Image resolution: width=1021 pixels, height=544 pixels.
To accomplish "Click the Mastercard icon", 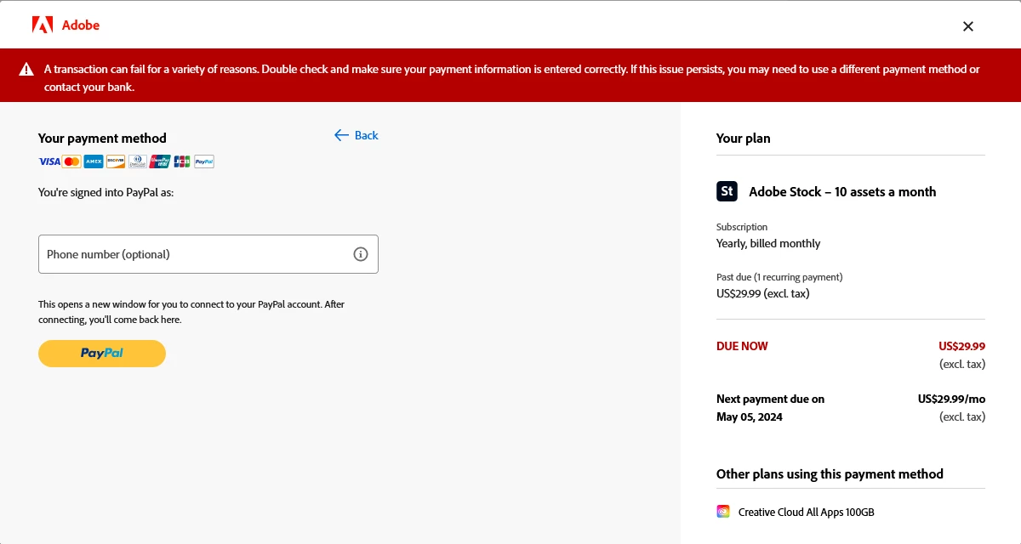I will (x=71, y=161).
